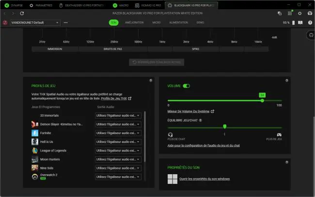Click info icon next to Équilibre Jeu/Chat
The width and height of the screenshot is (315, 197).
coord(200,120)
